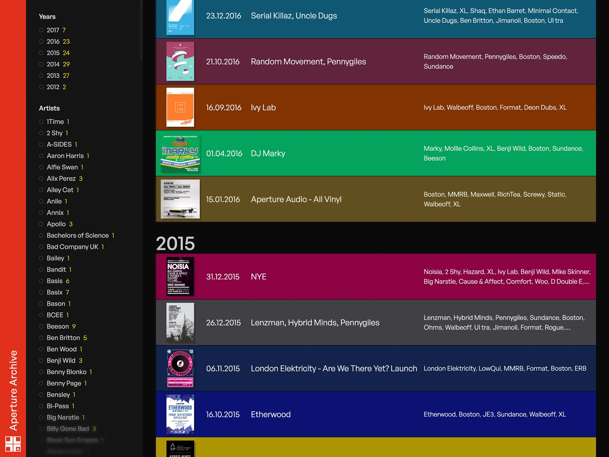The width and height of the screenshot is (609, 457).
Task: Filter by artist Ben Britton
Action: pos(63,338)
